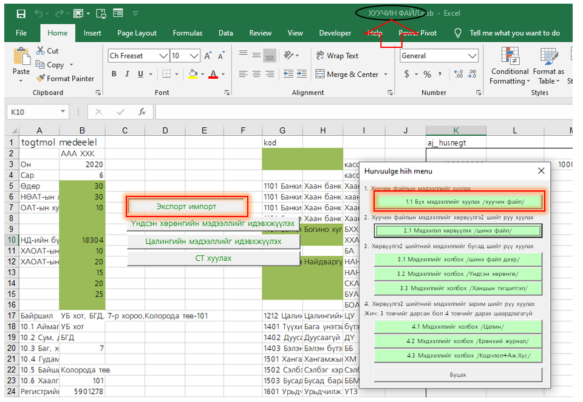The image size is (583, 402).
Task: Expand the Ch Freeset font name dropdown
Action: [x=163, y=56]
